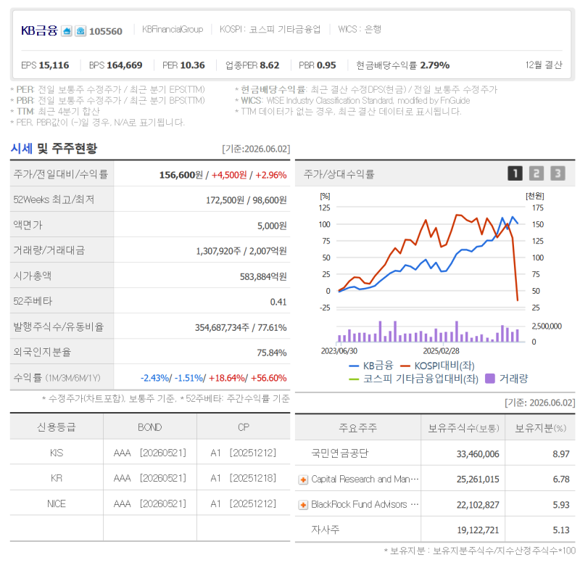Image resolution: width=580 pixels, height=568 pixels.
Task: Click the purple 거래량 legend swatch
Action: tap(490, 379)
